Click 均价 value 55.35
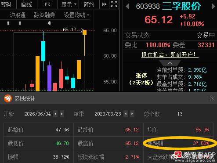Screen dimensions: 217x163 pyautogui.click(x=202, y=130)
